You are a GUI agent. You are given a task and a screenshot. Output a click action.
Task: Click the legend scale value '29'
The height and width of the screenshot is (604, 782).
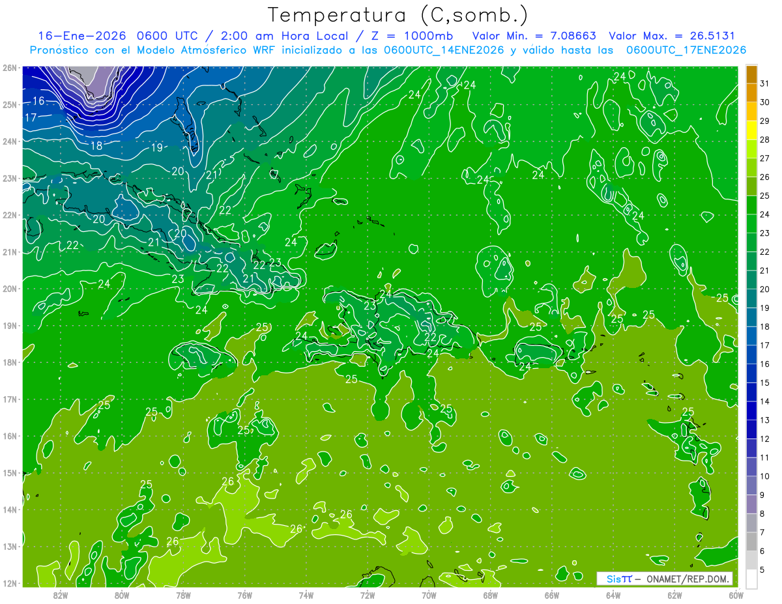[764, 121]
